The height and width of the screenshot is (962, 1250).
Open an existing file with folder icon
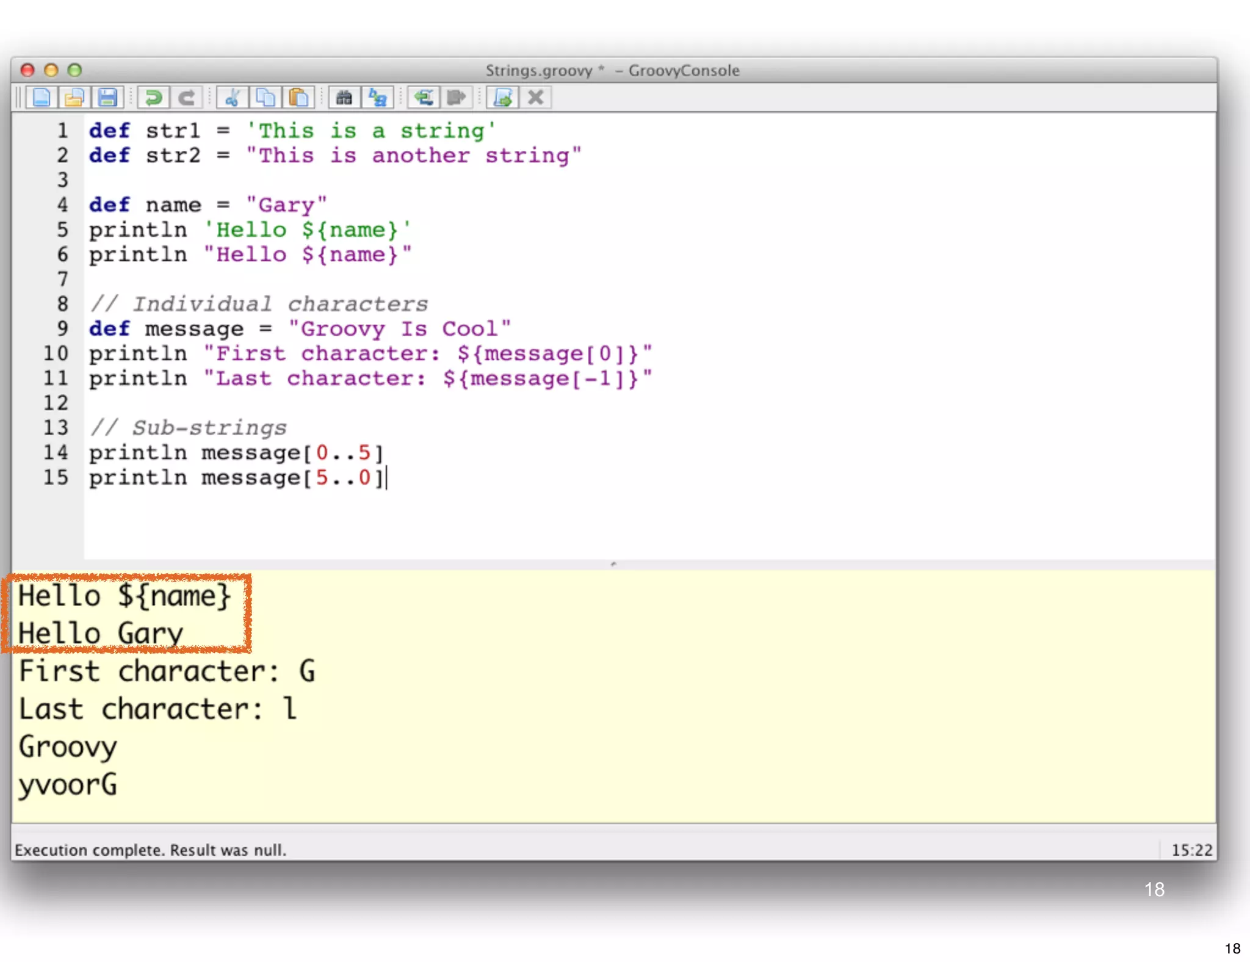point(74,98)
